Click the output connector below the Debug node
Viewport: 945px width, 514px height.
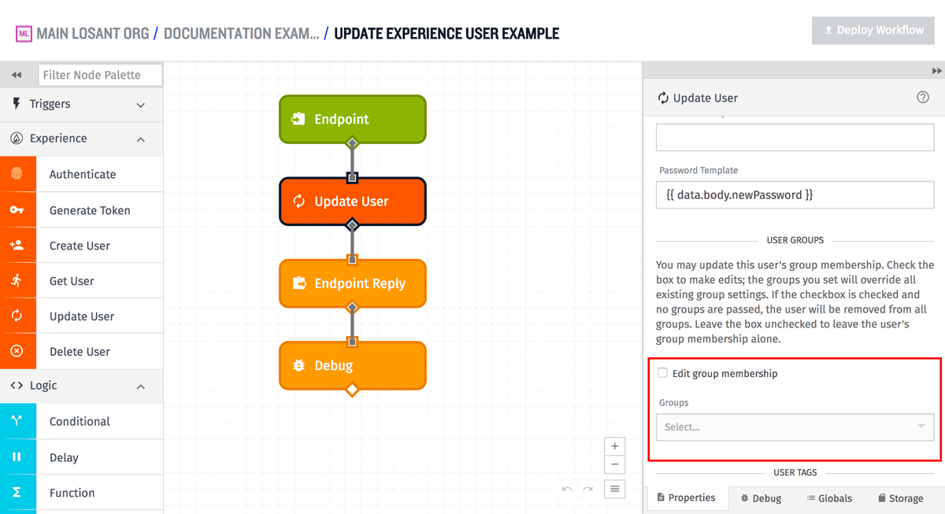[x=352, y=390]
